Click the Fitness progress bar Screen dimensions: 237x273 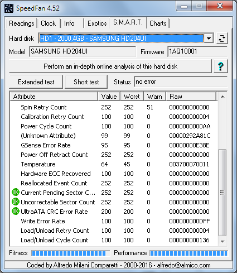(71, 253)
